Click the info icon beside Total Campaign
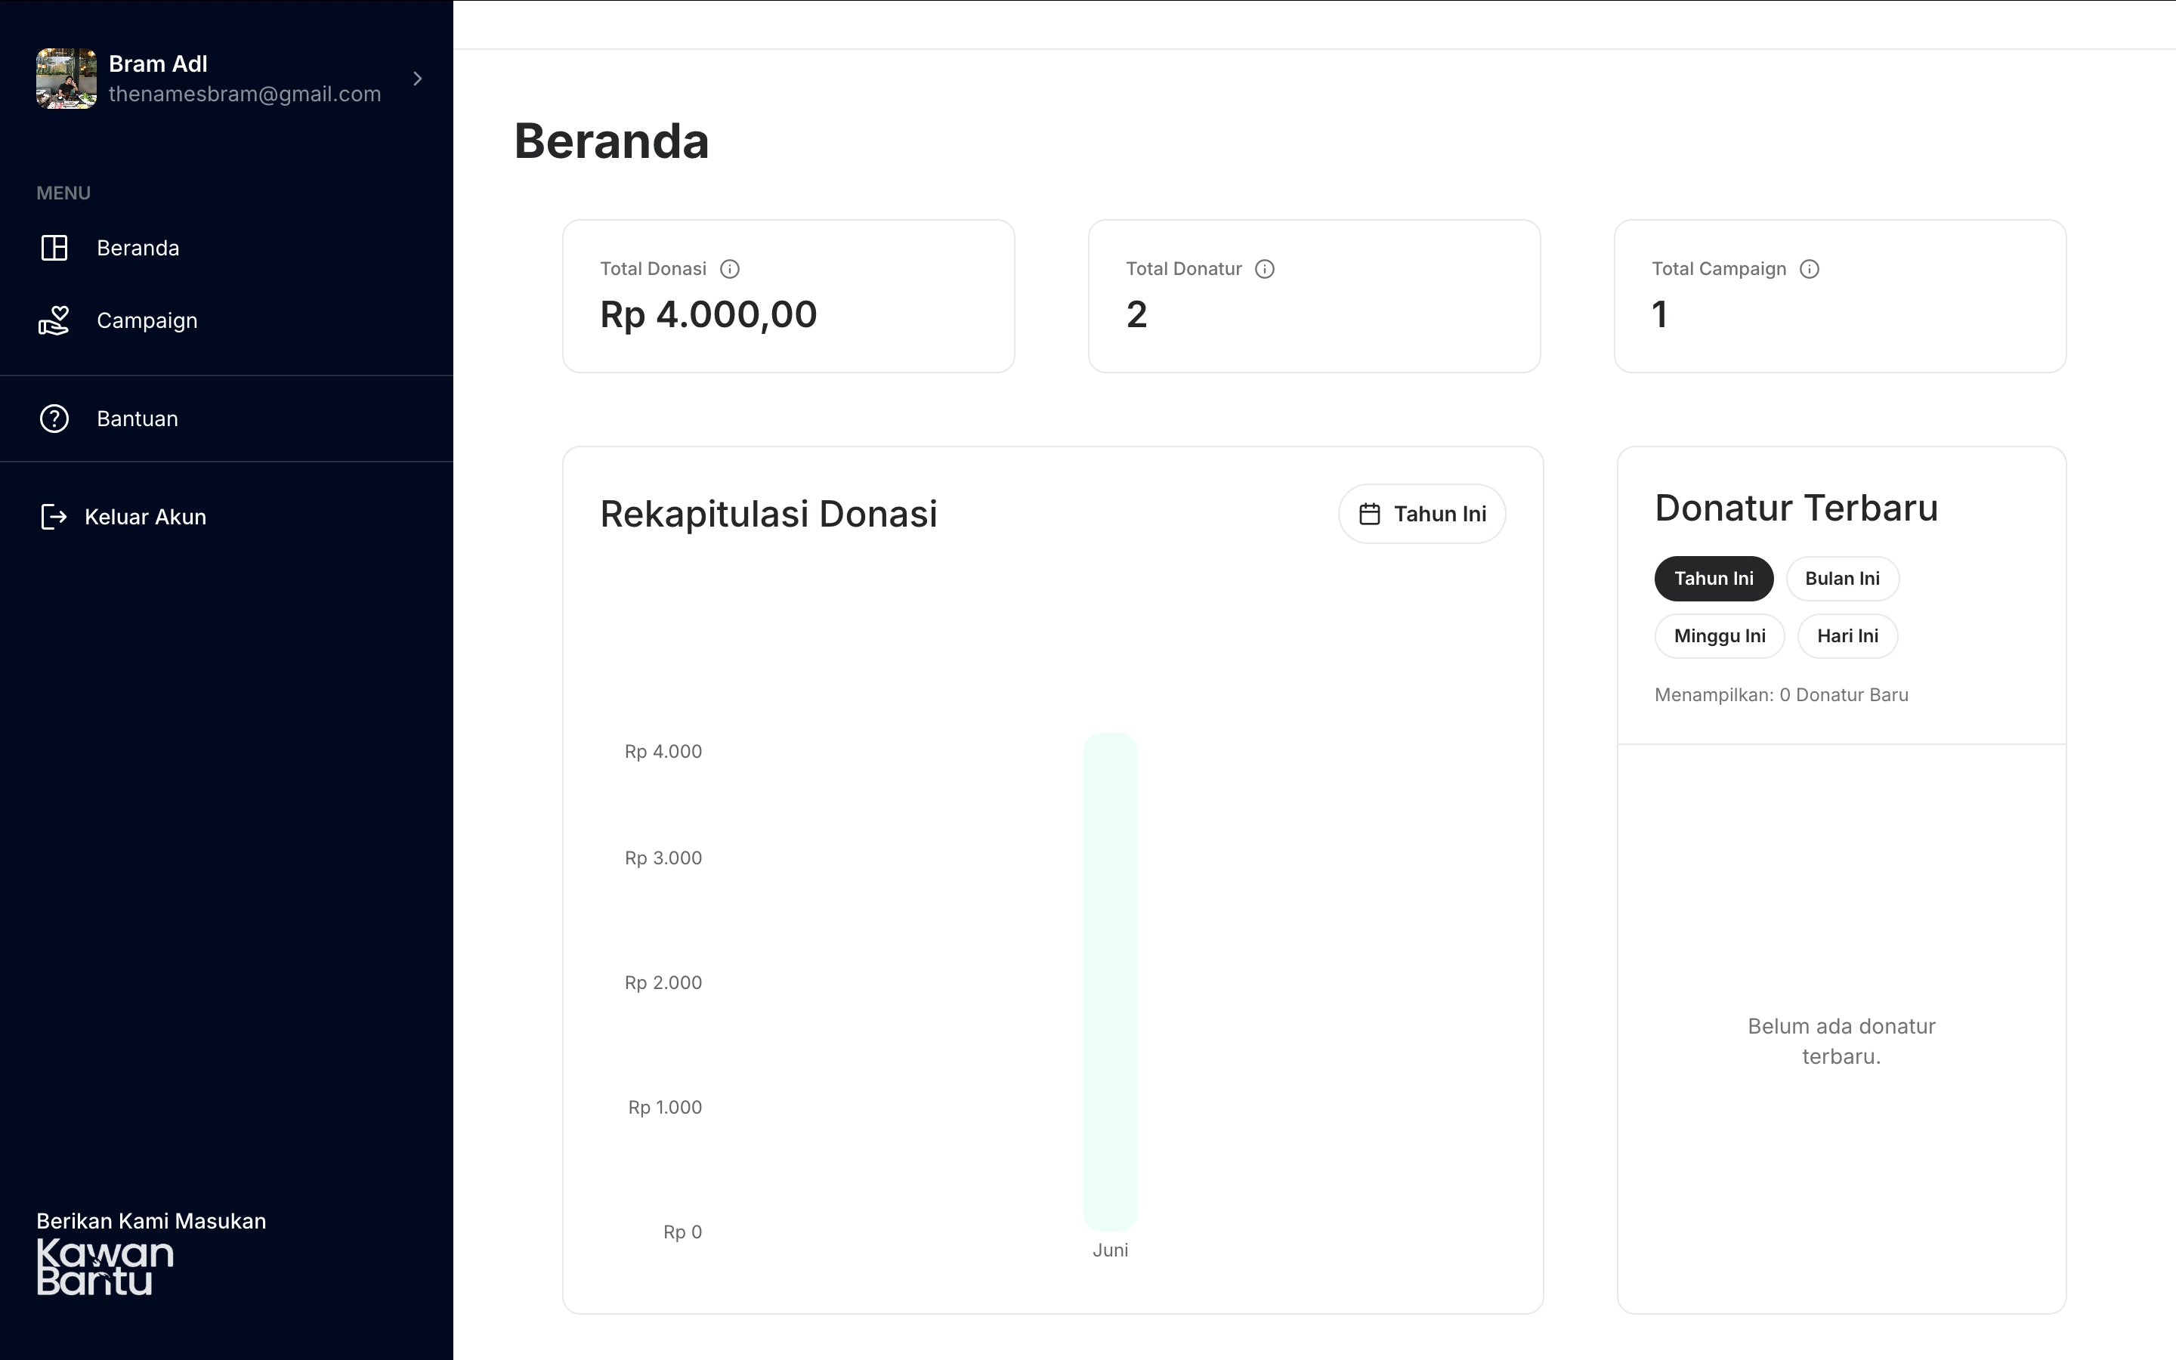Screen dimensions: 2176x1360 [x=1809, y=269]
